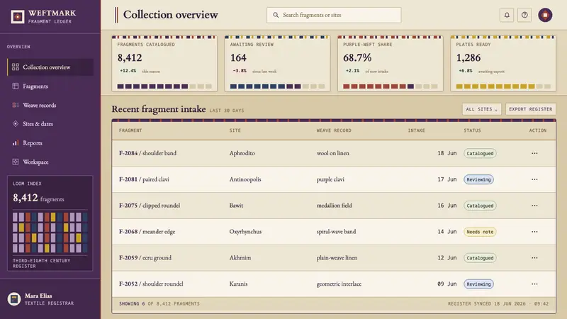Click the red progress bar under 68.7%

[391, 86]
